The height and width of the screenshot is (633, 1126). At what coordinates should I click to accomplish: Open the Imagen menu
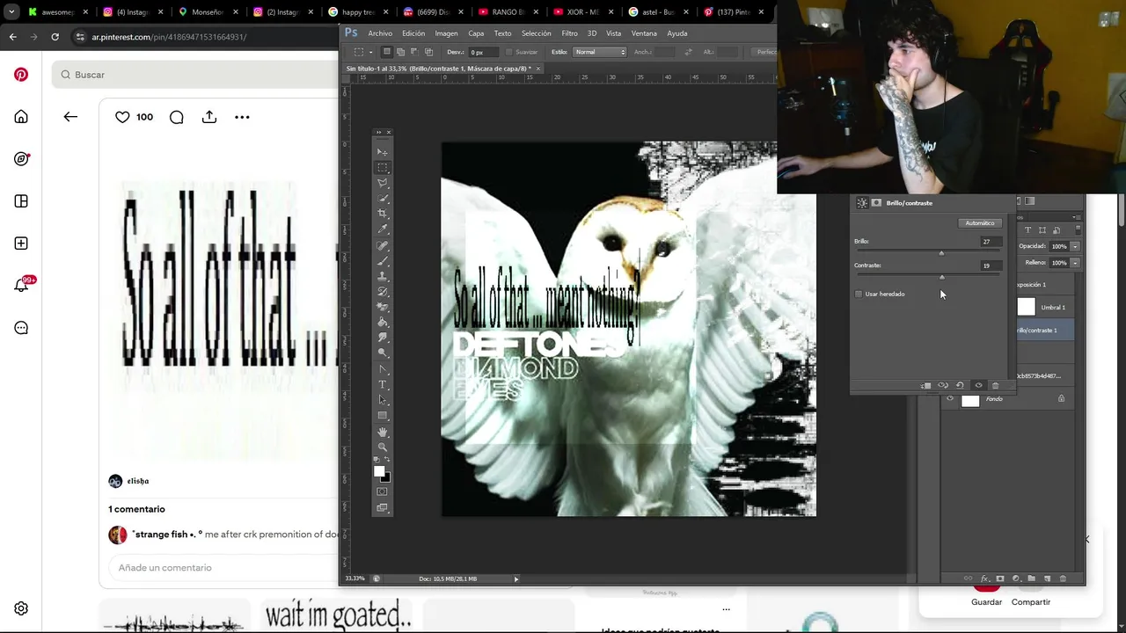pos(446,33)
